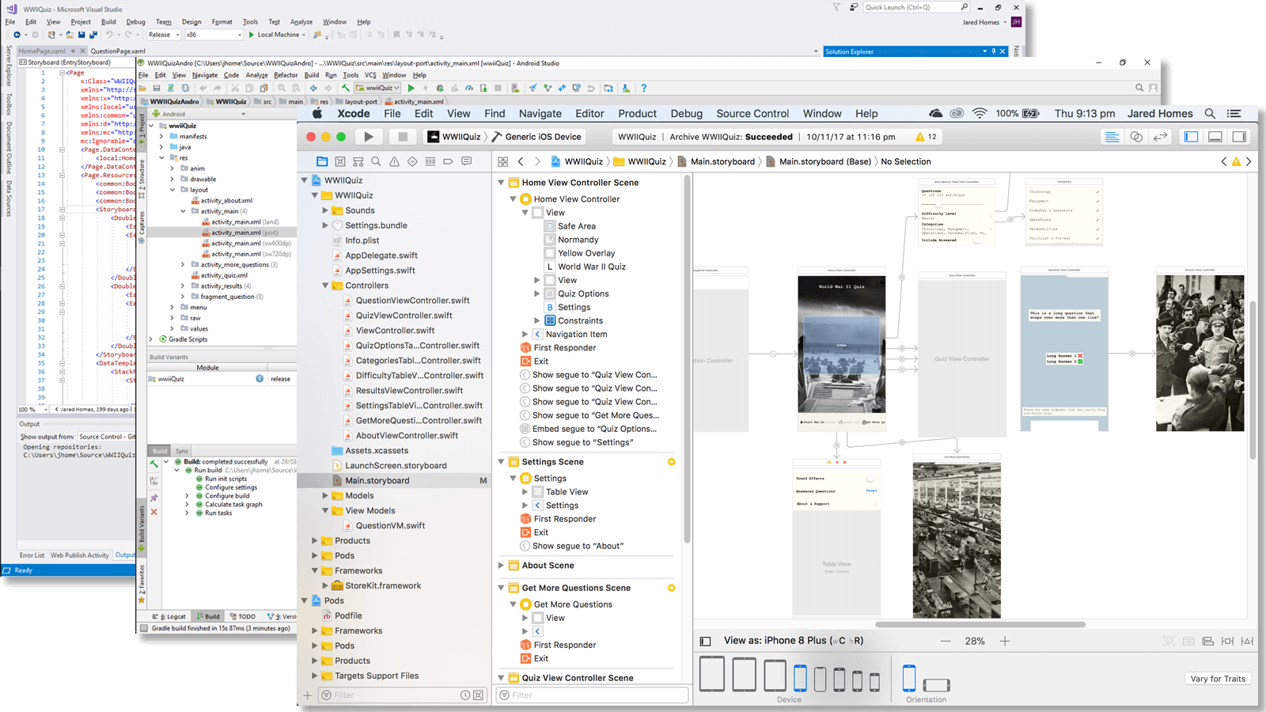Viewport: 1266px width, 712px height.
Task: Click the Vary for Traits button
Action: tap(1218, 679)
